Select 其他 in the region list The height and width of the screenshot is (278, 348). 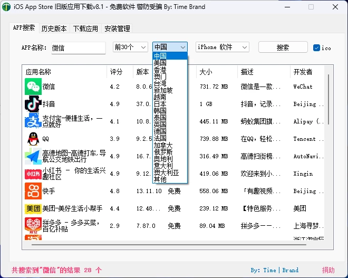tap(170, 179)
